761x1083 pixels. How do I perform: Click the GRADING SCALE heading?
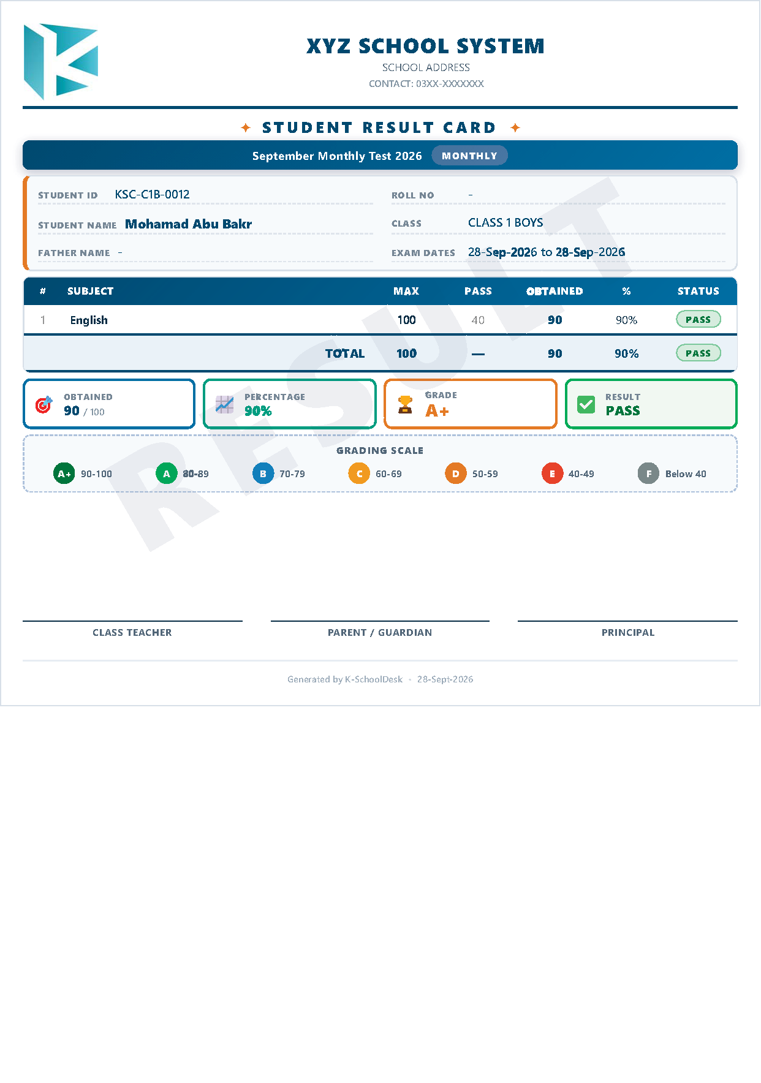pos(380,450)
